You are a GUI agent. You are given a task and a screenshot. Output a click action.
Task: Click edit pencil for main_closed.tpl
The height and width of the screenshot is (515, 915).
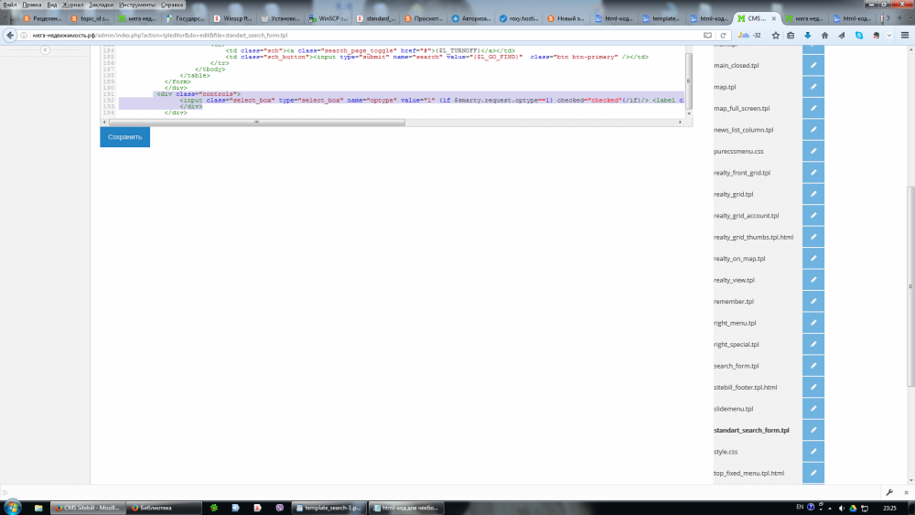coord(813,65)
